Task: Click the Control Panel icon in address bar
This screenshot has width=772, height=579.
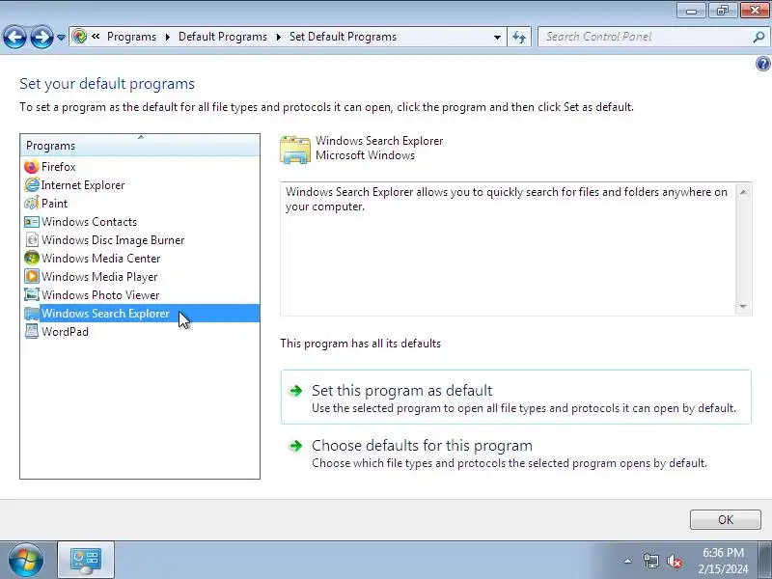Action: (79, 37)
